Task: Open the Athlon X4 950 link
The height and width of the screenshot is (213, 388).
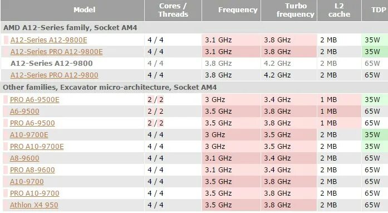Action: pyautogui.click(x=34, y=205)
